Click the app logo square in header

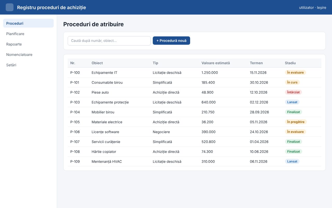(10, 7)
